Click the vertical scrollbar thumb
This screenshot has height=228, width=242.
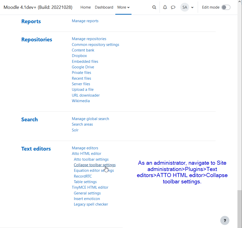click(x=240, y=209)
